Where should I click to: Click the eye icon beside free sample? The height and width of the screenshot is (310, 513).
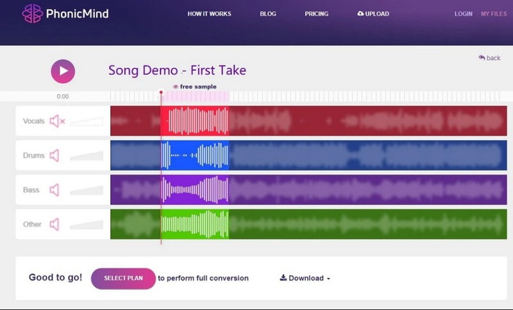[x=176, y=86]
